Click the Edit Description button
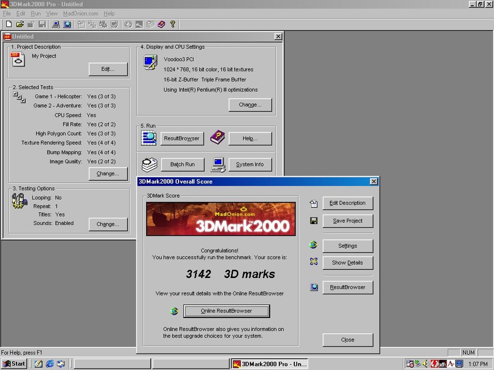494x370 pixels. click(348, 203)
